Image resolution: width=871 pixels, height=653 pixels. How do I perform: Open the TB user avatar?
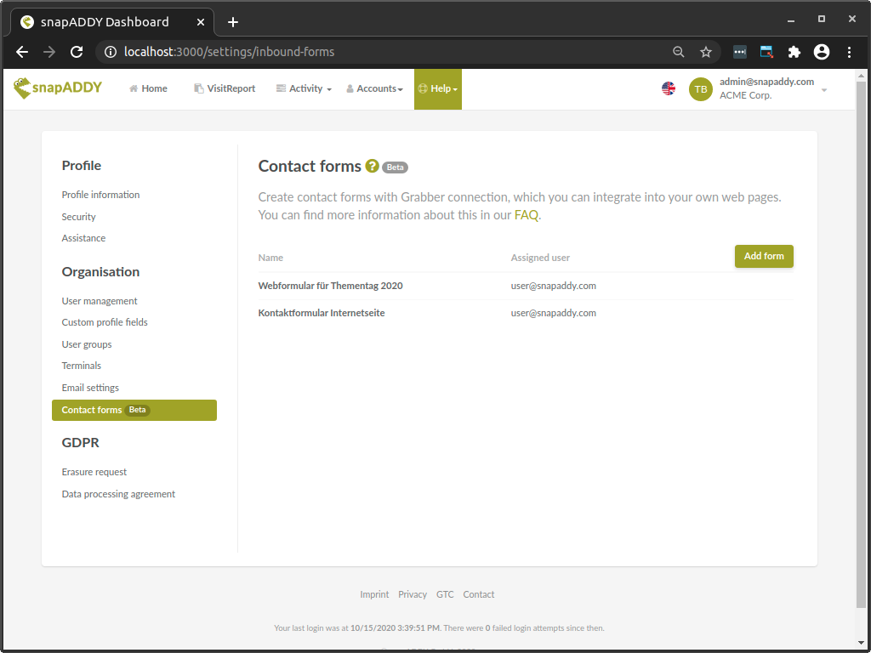pos(700,88)
